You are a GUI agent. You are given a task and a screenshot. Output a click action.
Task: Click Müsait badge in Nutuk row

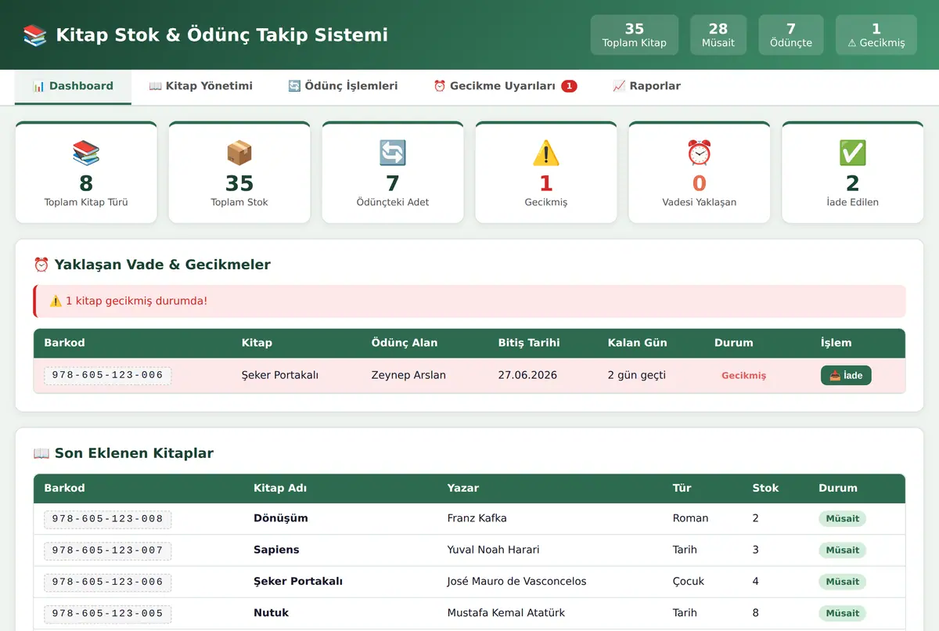(x=842, y=613)
